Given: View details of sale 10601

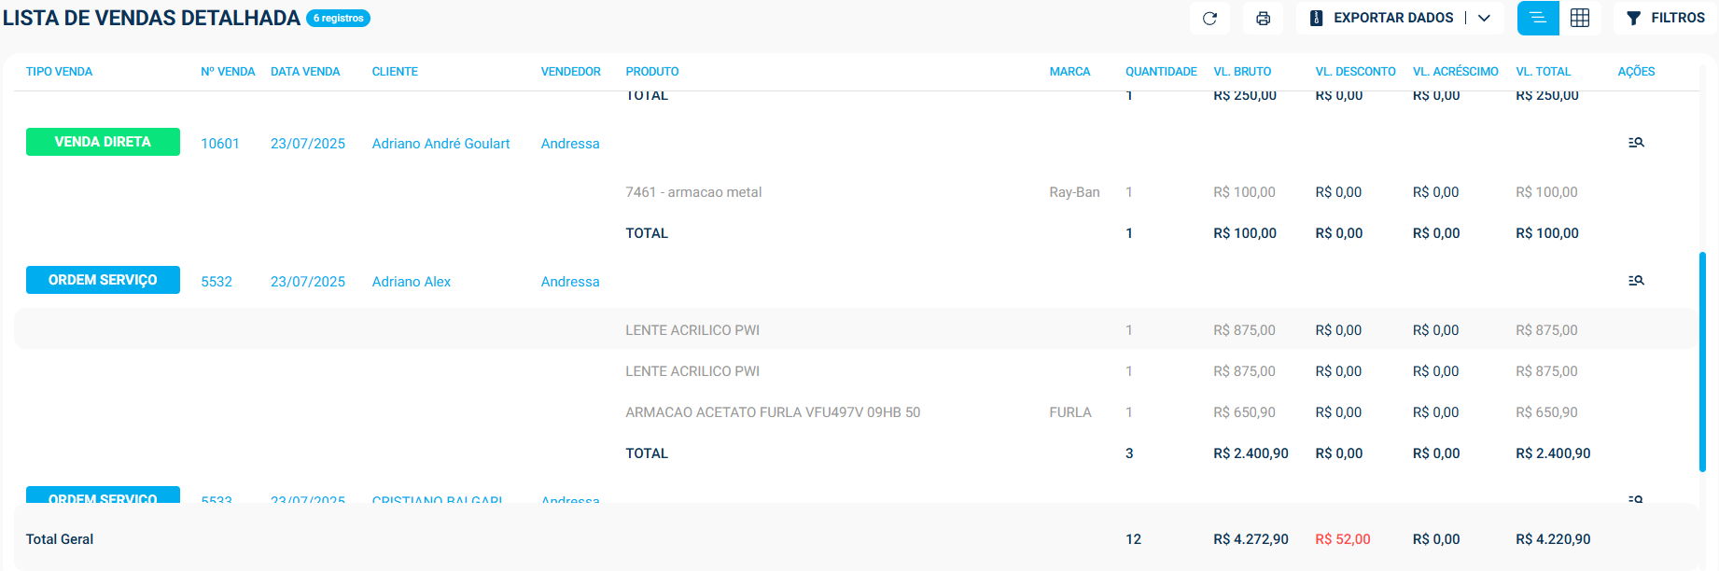Looking at the screenshot, I should pyautogui.click(x=1636, y=143).
